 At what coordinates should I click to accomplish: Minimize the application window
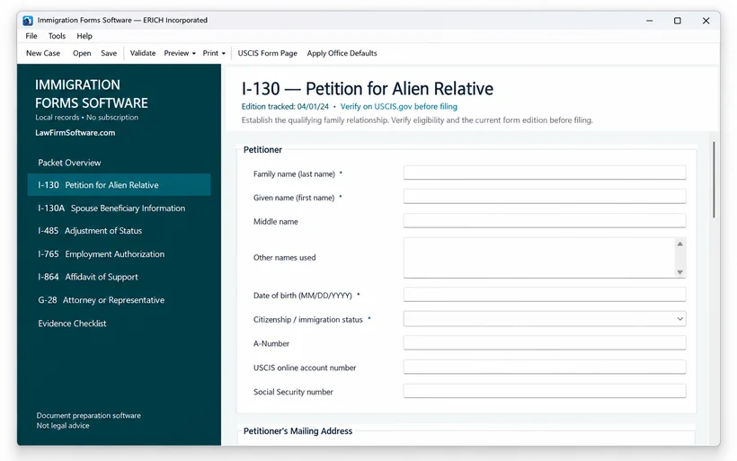click(649, 21)
